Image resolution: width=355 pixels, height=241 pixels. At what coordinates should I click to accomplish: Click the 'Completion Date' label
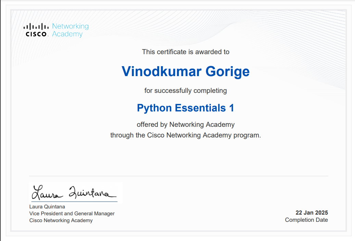coord(306,220)
